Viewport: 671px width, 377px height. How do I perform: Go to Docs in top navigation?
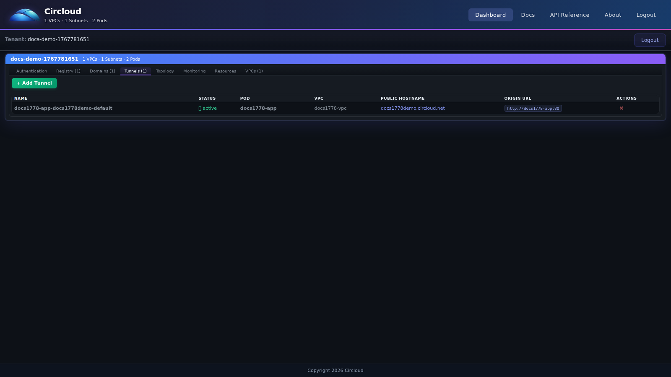[x=528, y=15]
